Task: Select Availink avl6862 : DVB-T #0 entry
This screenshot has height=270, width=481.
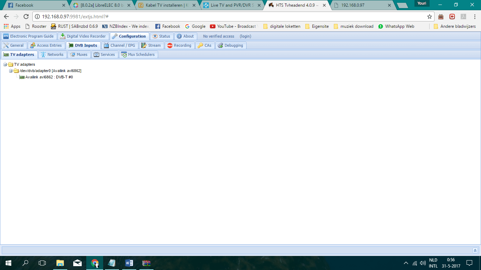Action: [49, 77]
